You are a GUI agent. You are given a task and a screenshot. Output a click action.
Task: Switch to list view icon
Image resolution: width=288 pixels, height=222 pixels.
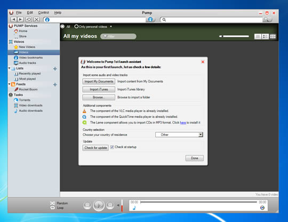click(x=258, y=36)
